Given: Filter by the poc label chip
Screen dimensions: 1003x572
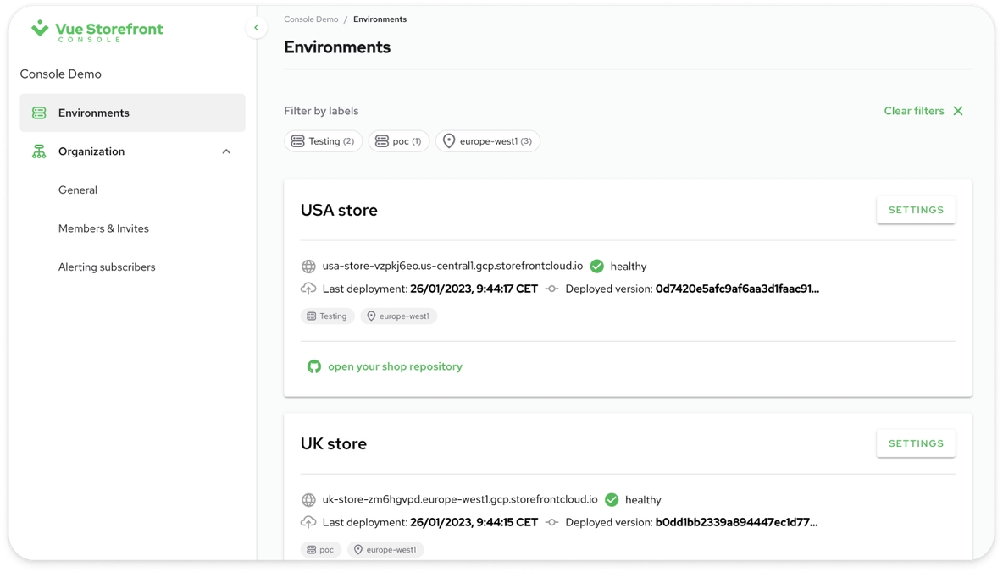Looking at the screenshot, I should 398,141.
